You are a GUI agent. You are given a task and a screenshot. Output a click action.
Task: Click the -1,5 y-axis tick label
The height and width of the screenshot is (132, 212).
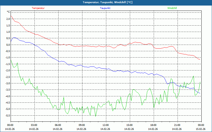pos(7,64)
